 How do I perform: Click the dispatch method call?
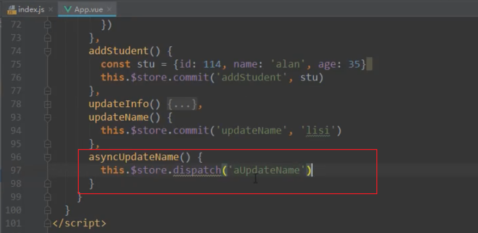click(197, 171)
